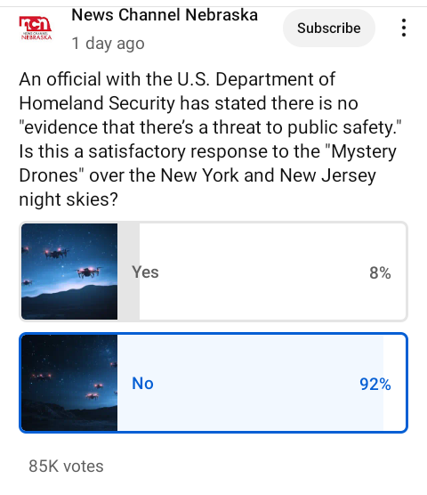Vote Yes on the poll
Screen dimensions: 427x495
point(213,272)
